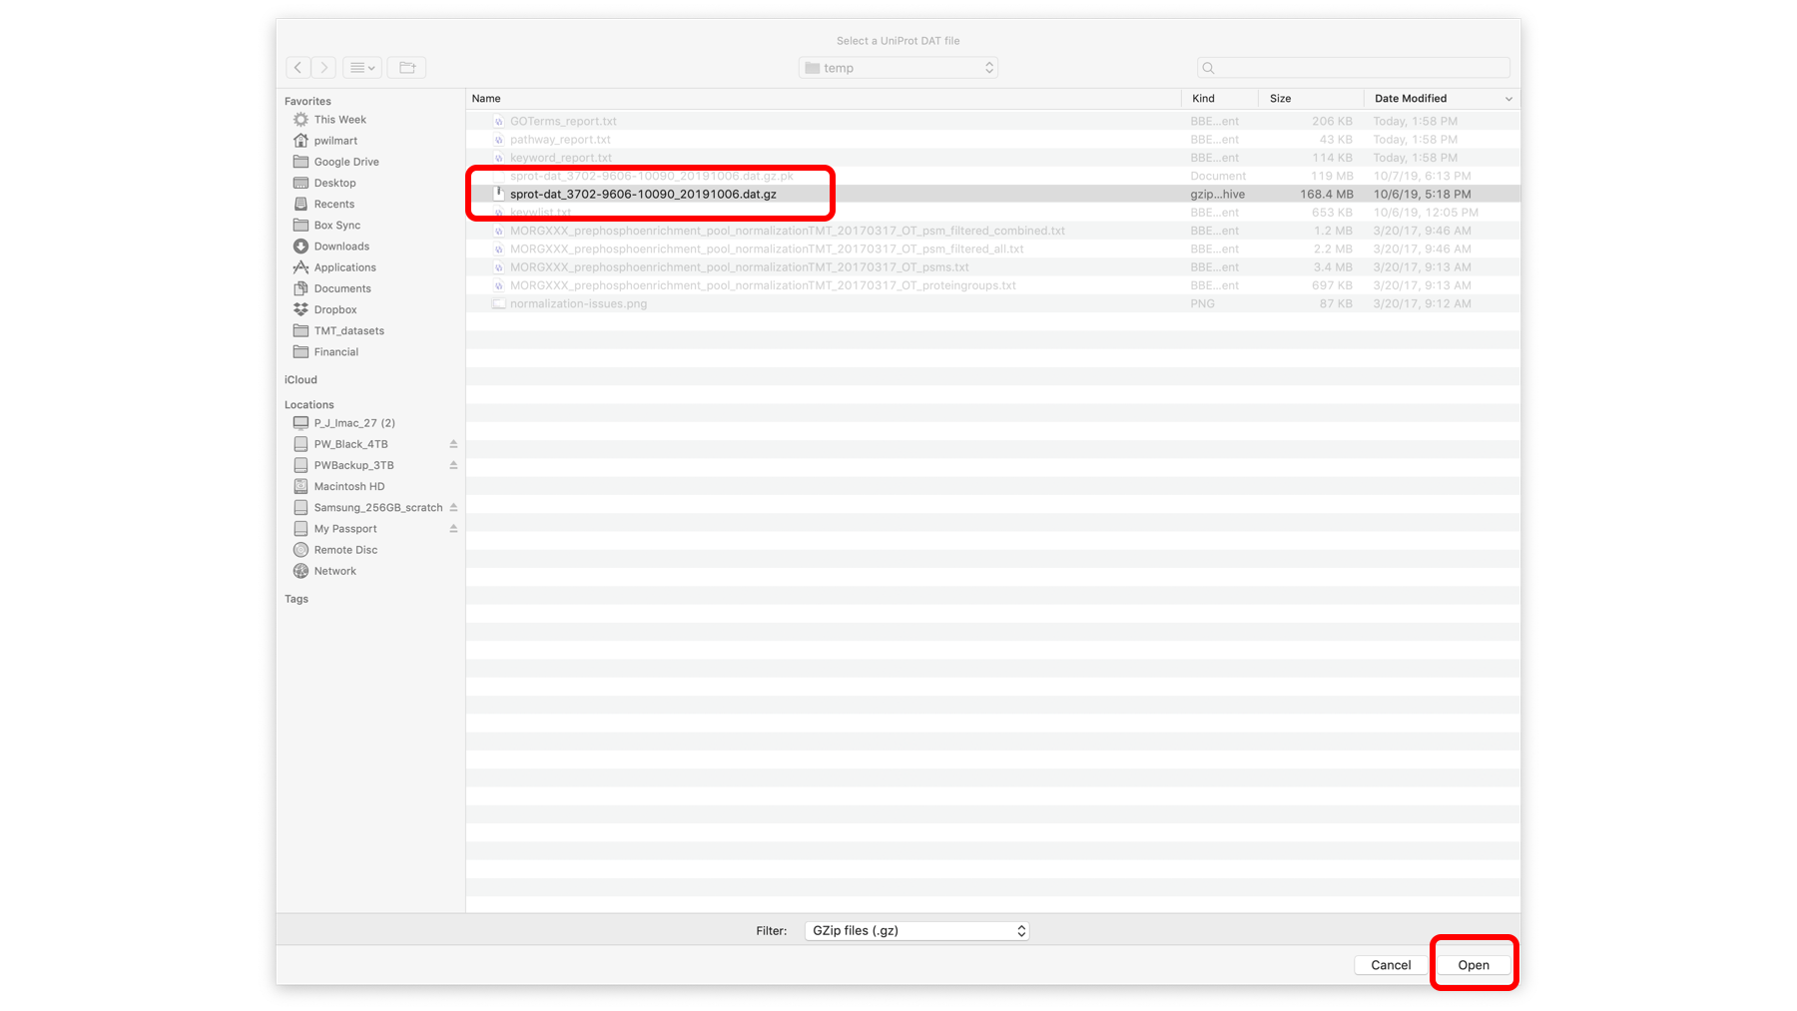Click keyword_report.txt file row
This screenshot has width=1797, height=1011.
993,158
